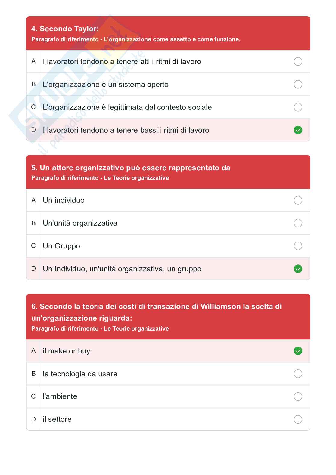
Task: Select the 'Un individuo' radio button
Action: (298, 200)
